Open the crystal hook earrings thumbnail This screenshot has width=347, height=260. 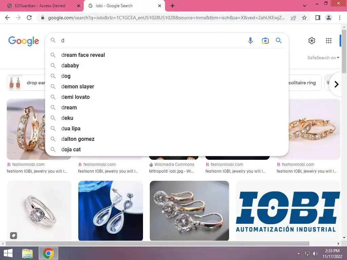[189, 211]
